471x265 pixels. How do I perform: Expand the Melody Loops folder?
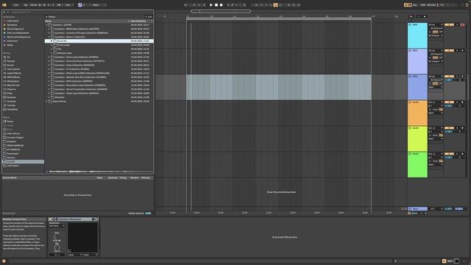click(x=52, y=53)
